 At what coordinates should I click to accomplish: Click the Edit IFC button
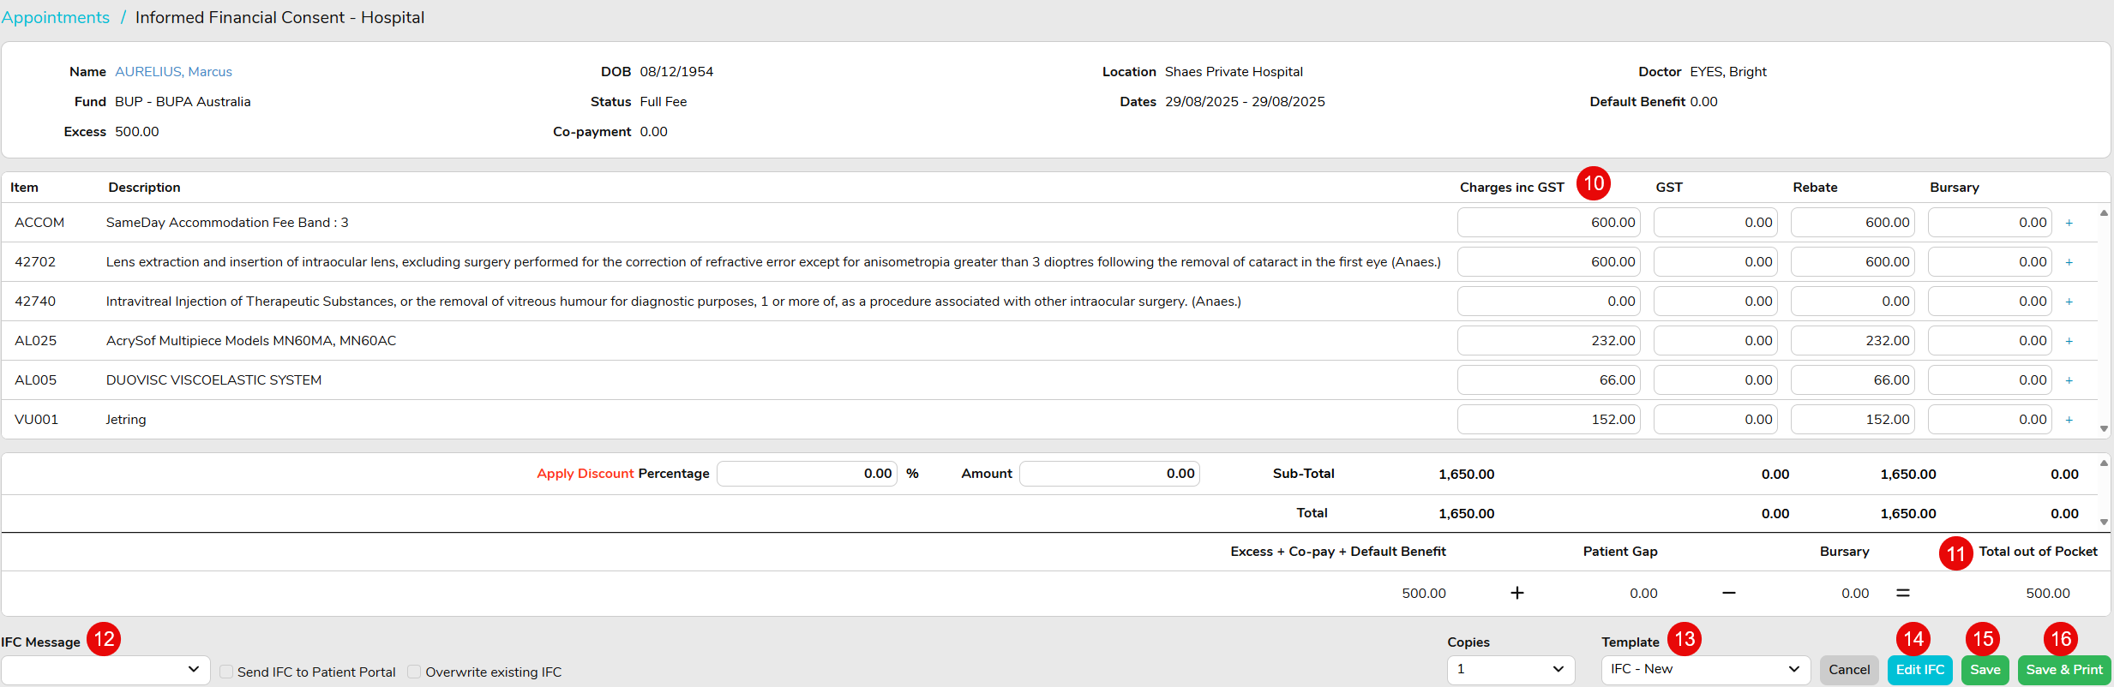pos(1919,670)
